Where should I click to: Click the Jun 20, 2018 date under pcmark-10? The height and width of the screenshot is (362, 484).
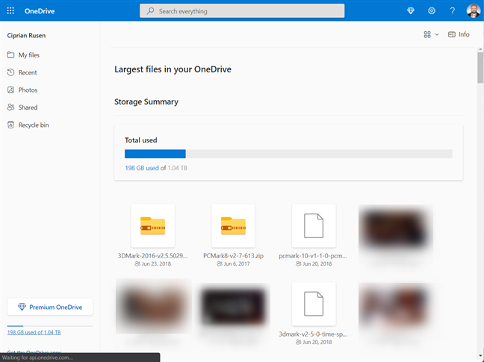317,264
